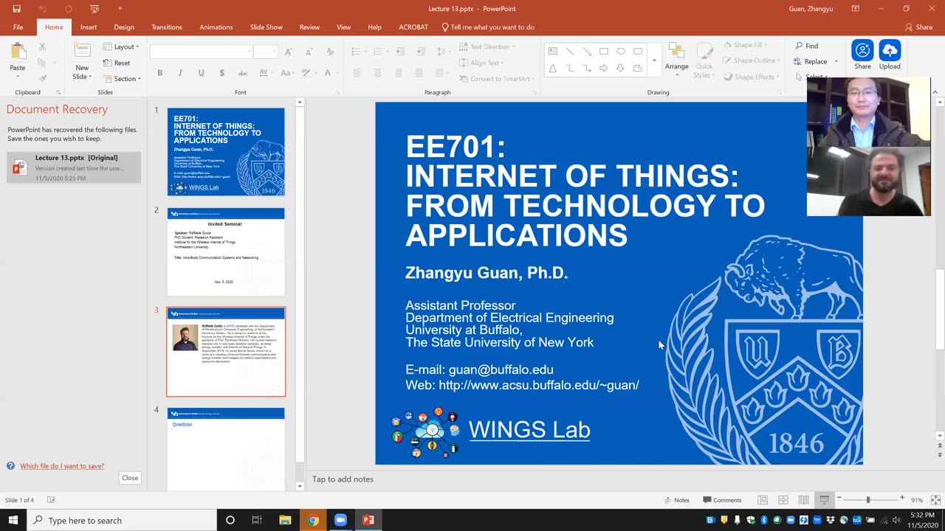945x531 pixels.
Task: Switch to Slide Sorter view icon
Action: click(783, 500)
